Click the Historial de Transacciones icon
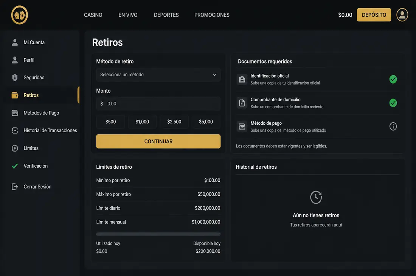 [x=15, y=130]
